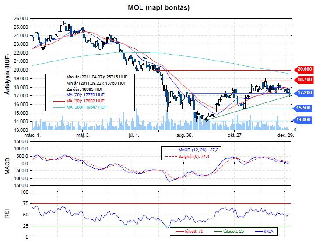Select the blue 15.500 price level tag
The width and height of the screenshot is (316, 242).
click(302, 108)
